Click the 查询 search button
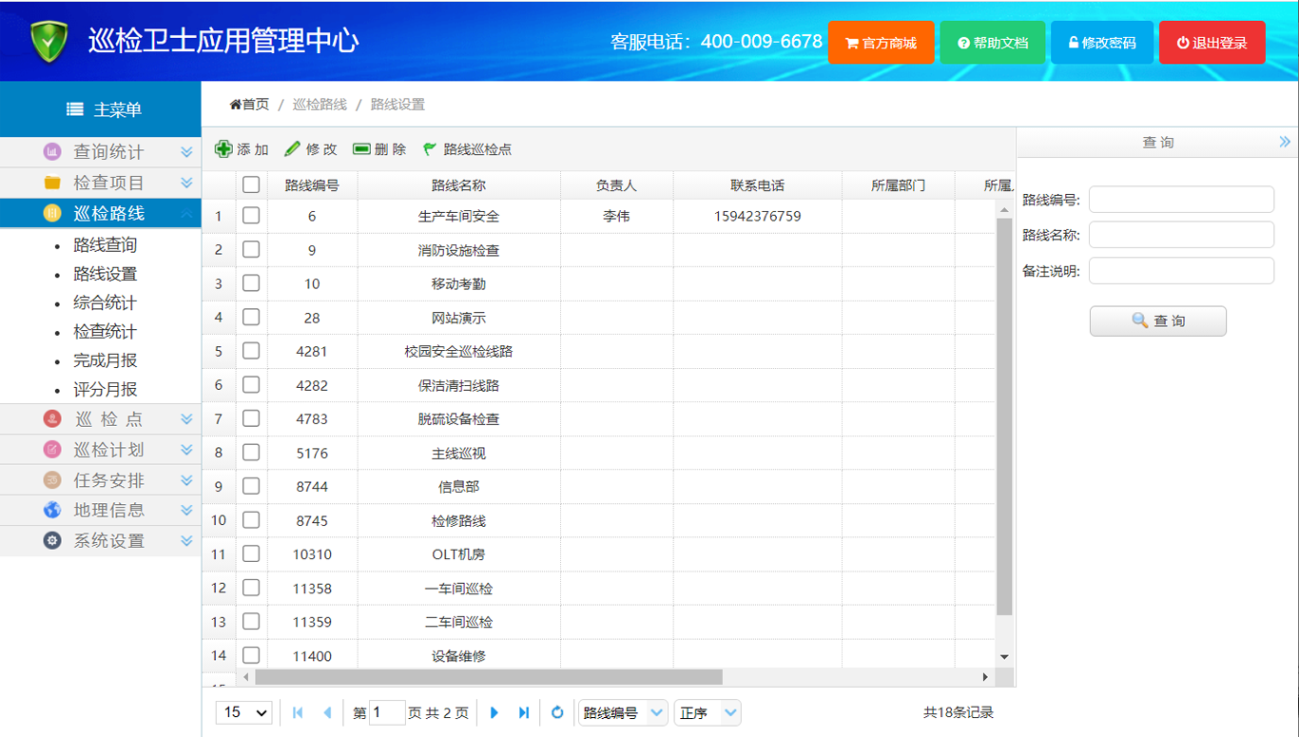The image size is (1299, 737). pyautogui.click(x=1157, y=321)
